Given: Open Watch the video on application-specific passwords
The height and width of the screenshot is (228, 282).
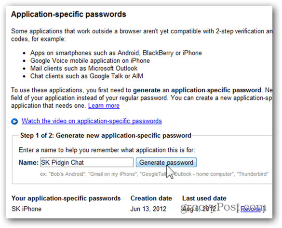Looking at the screenshot, I should tap(92, 121).
